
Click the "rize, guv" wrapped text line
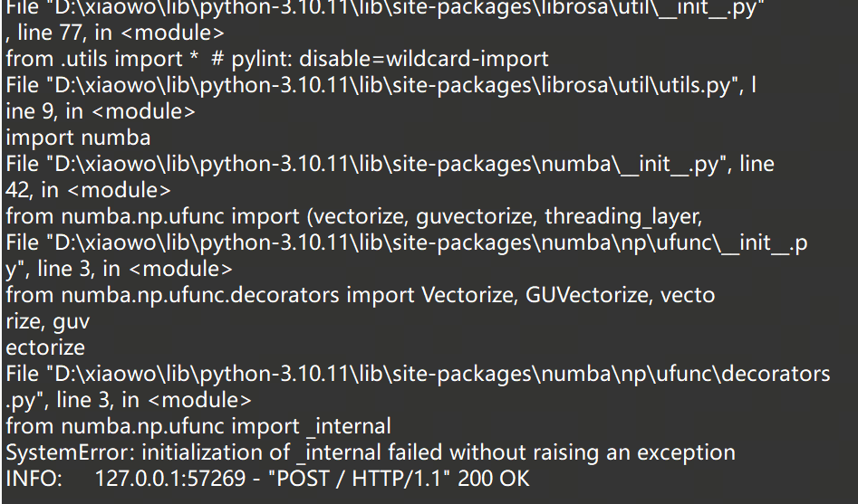(x=48, y=322)
